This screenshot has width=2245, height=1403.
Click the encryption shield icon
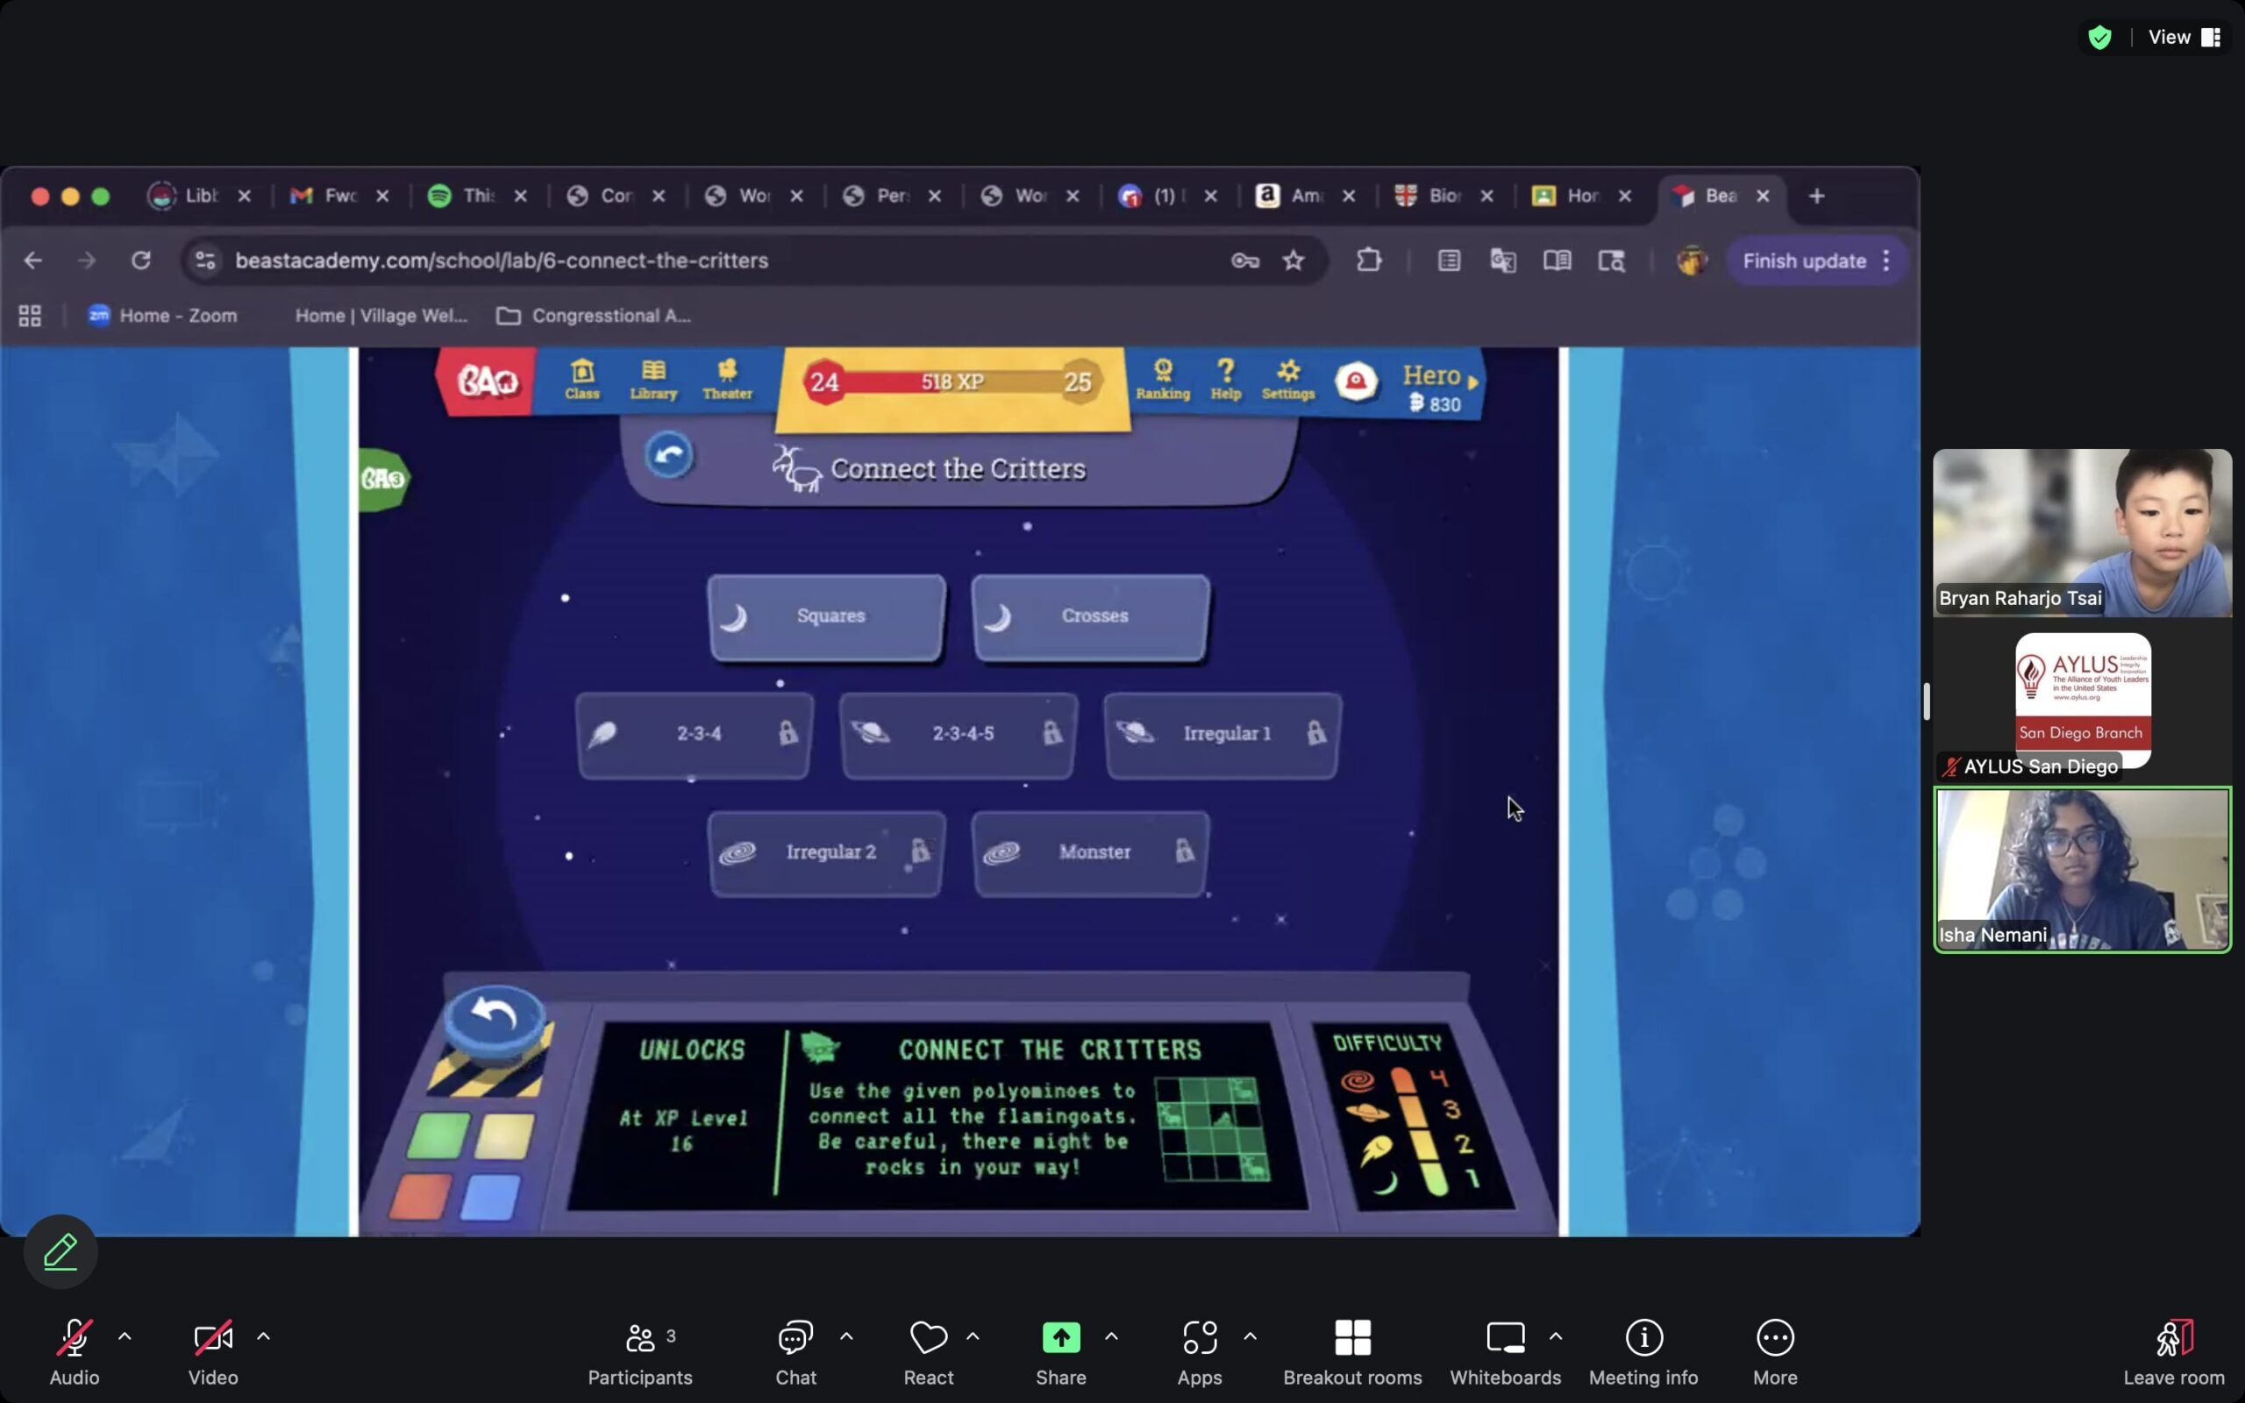[x=2099, y=37]
